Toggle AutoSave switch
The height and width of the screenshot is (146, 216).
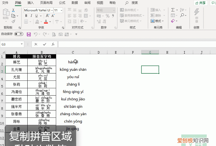tap(19, 34)
